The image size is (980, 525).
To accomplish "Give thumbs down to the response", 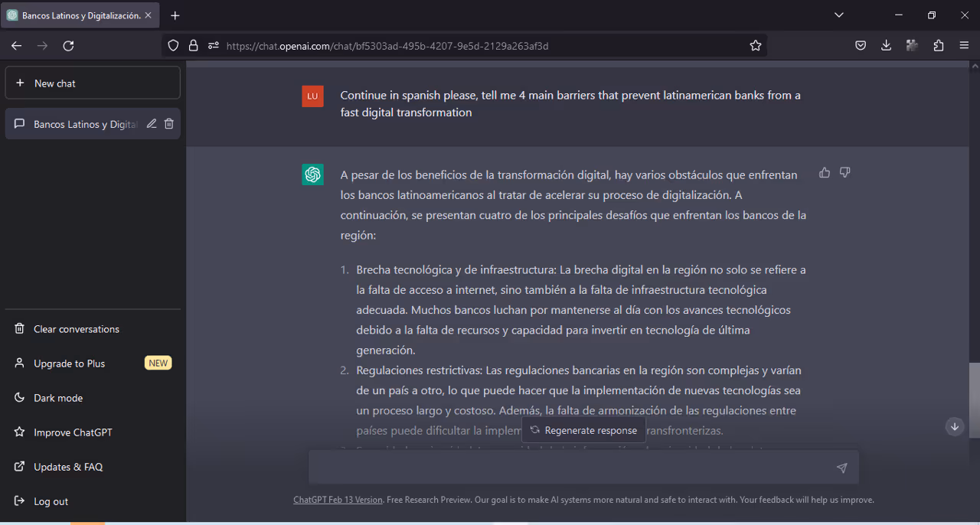I will [x=845, y=173].
